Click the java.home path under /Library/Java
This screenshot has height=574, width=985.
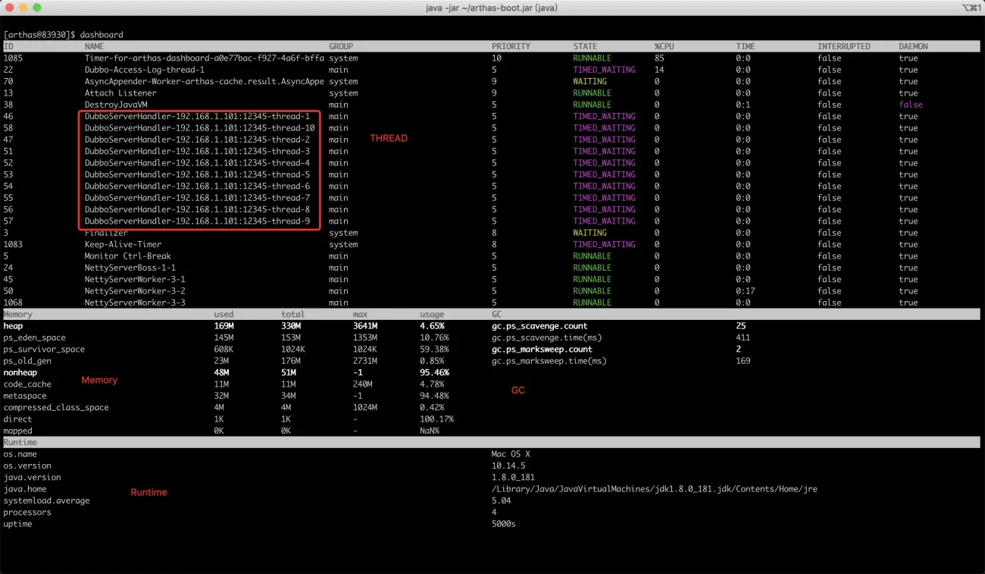click(x=655, y=489)
